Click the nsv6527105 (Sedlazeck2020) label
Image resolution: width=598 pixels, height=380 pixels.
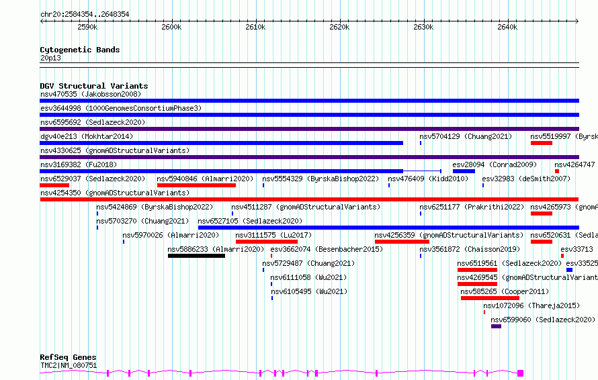click(x=250, y=221)
